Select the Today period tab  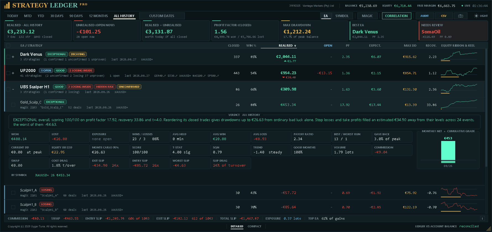[12, 16]
